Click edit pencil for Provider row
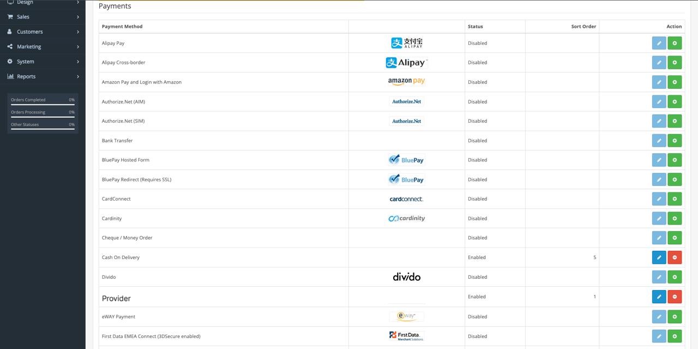The width and height of the screenshot is (698, 349). click(x=659, y=297)
